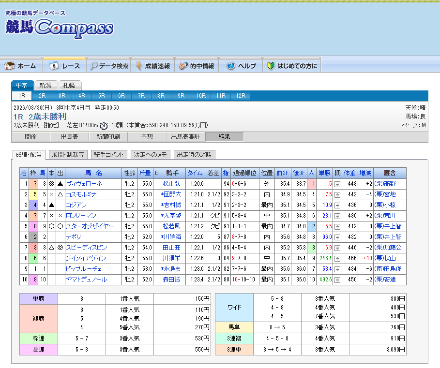Open training arrow icon in ヤマトデュノール row
This screenshot has width=440, height=368.
pos(337,280)
